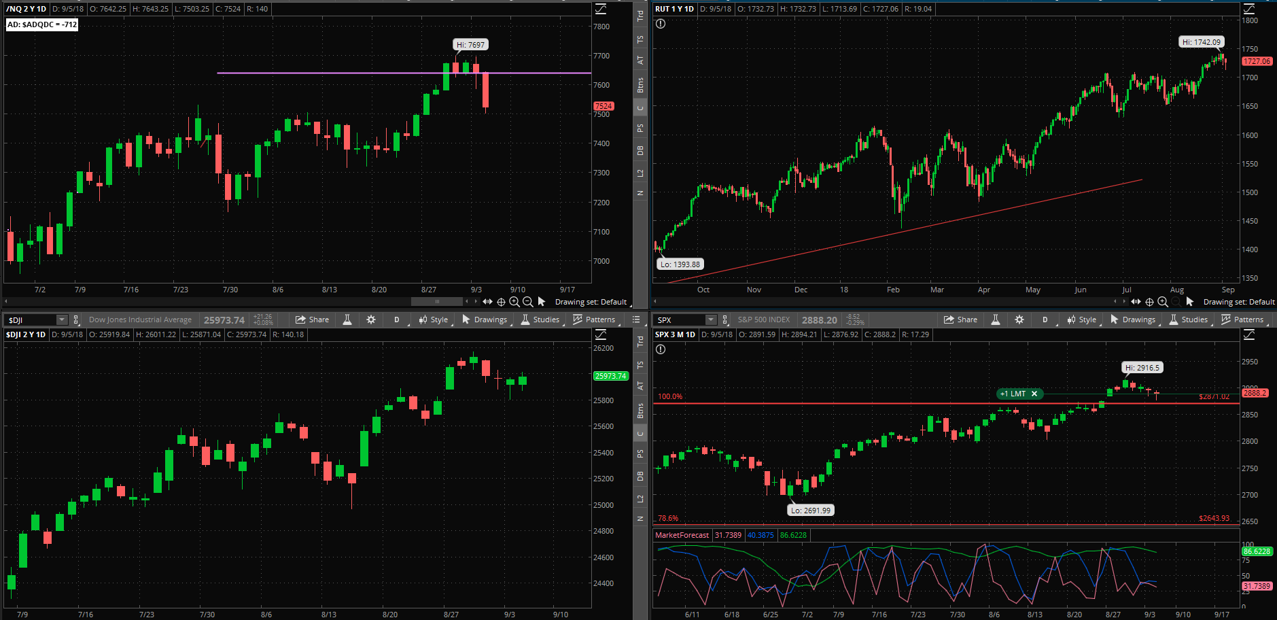Open the list menu icon in $DJI toolbar

tap(636, 320)
